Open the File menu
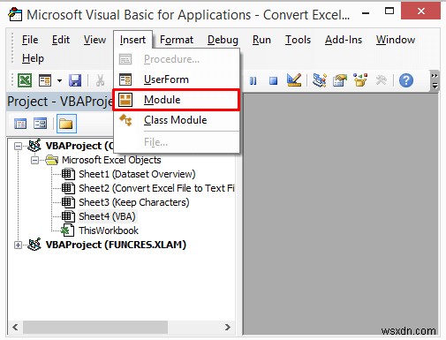This screenshot has height=340, width=446. (x=30, y=40)
